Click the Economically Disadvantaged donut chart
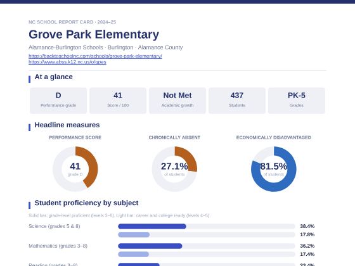Screen dimensions: 355x266 pos(274,169)
